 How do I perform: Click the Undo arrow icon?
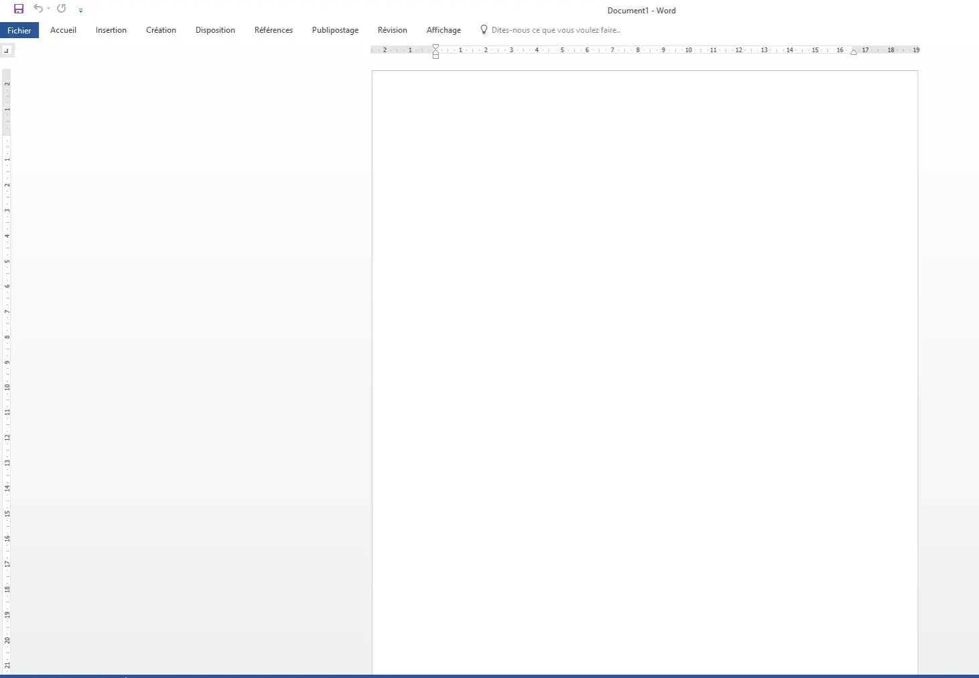[x=38, y=9]
